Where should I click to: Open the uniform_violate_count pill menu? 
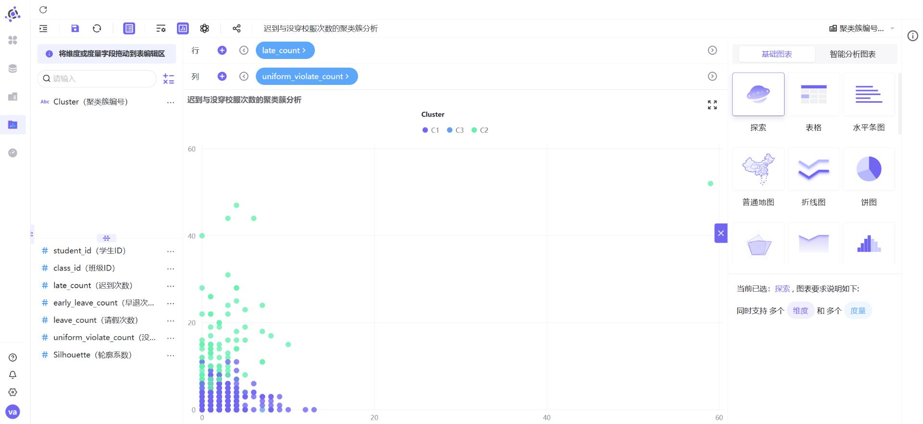tap(307, 76)
